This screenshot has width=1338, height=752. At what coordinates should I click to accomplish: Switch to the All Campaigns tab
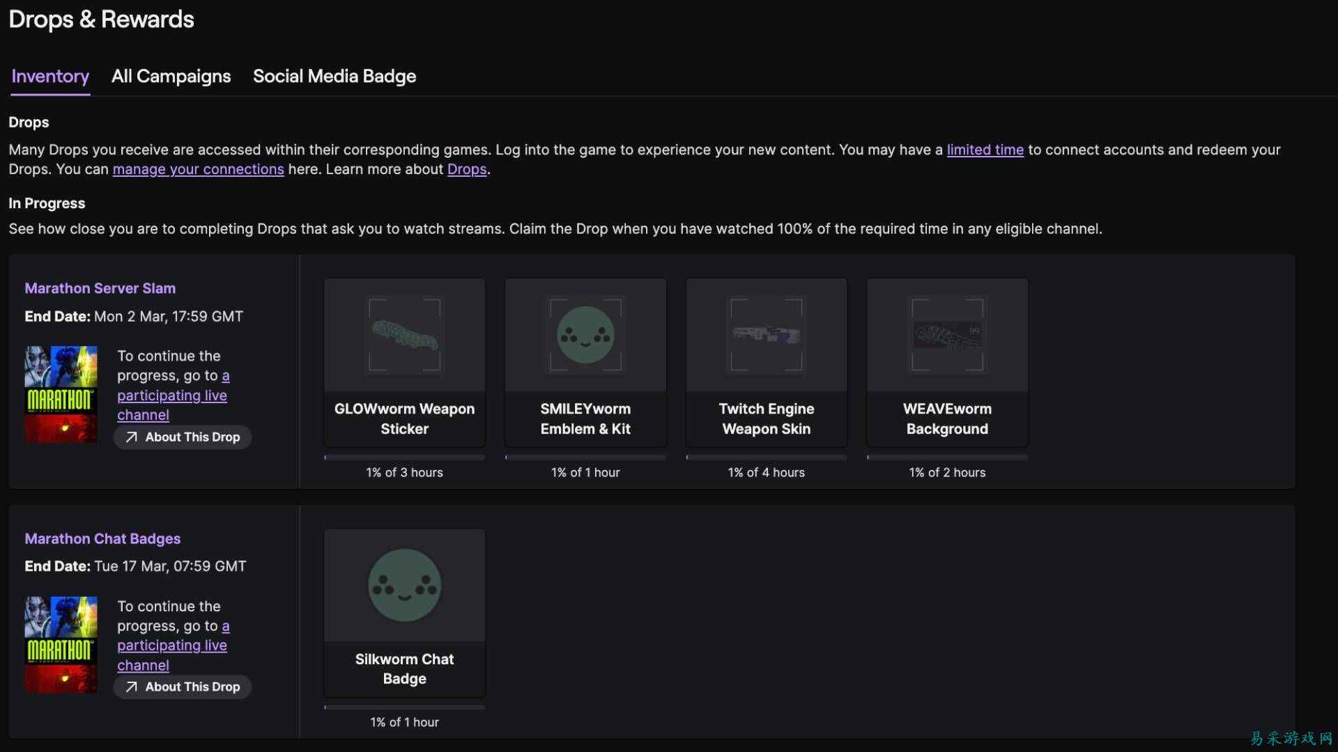pyautogui.click(x=171, y=77)
